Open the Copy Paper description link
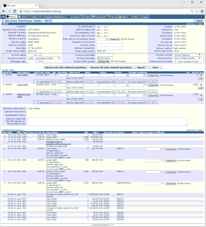The width and height of the screenshot is (206, 227). pyautogui.click(x=23, y=75)
